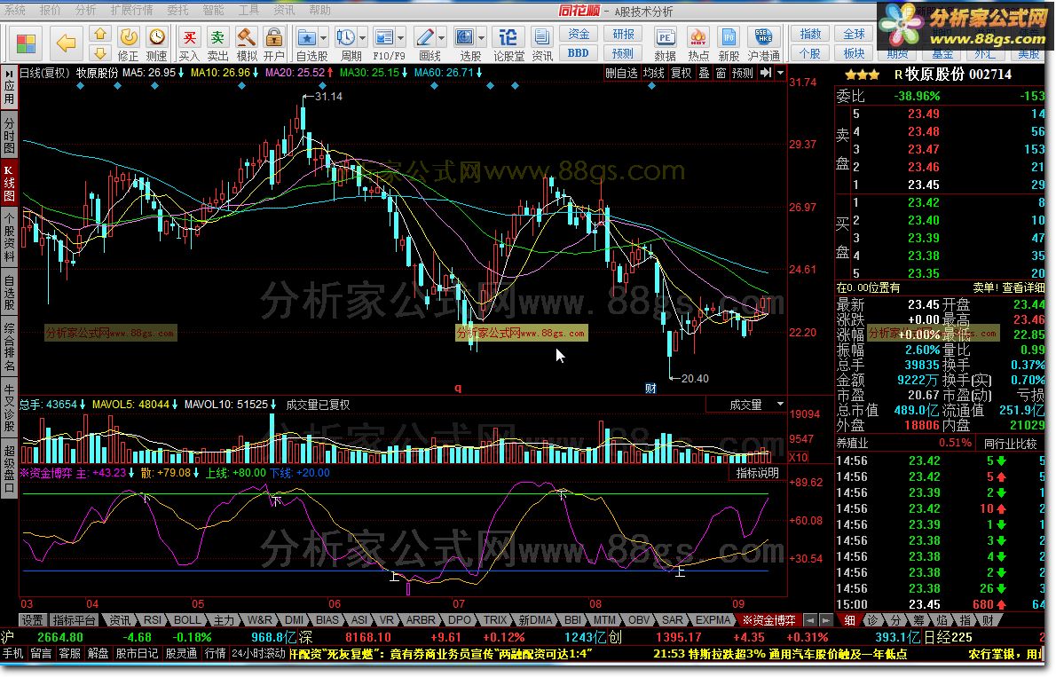This screenshot has height=677, width=1056.
Task: Go back with the yellow left arrow
Action: click(x=66, y=43)
